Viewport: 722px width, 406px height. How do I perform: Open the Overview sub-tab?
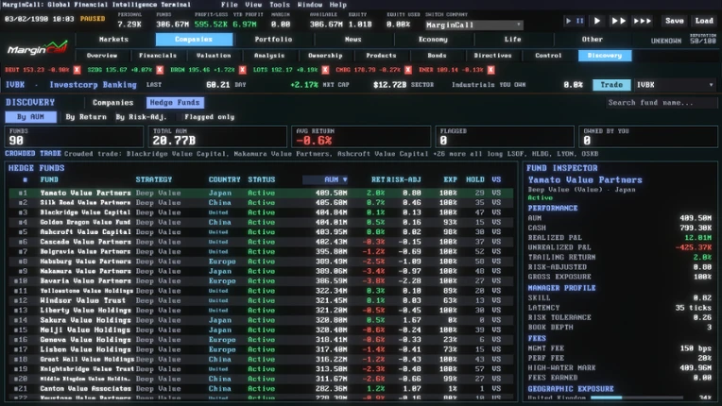click(x=102, y=56)
